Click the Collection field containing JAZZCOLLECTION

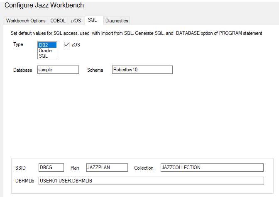coord(212,168)
